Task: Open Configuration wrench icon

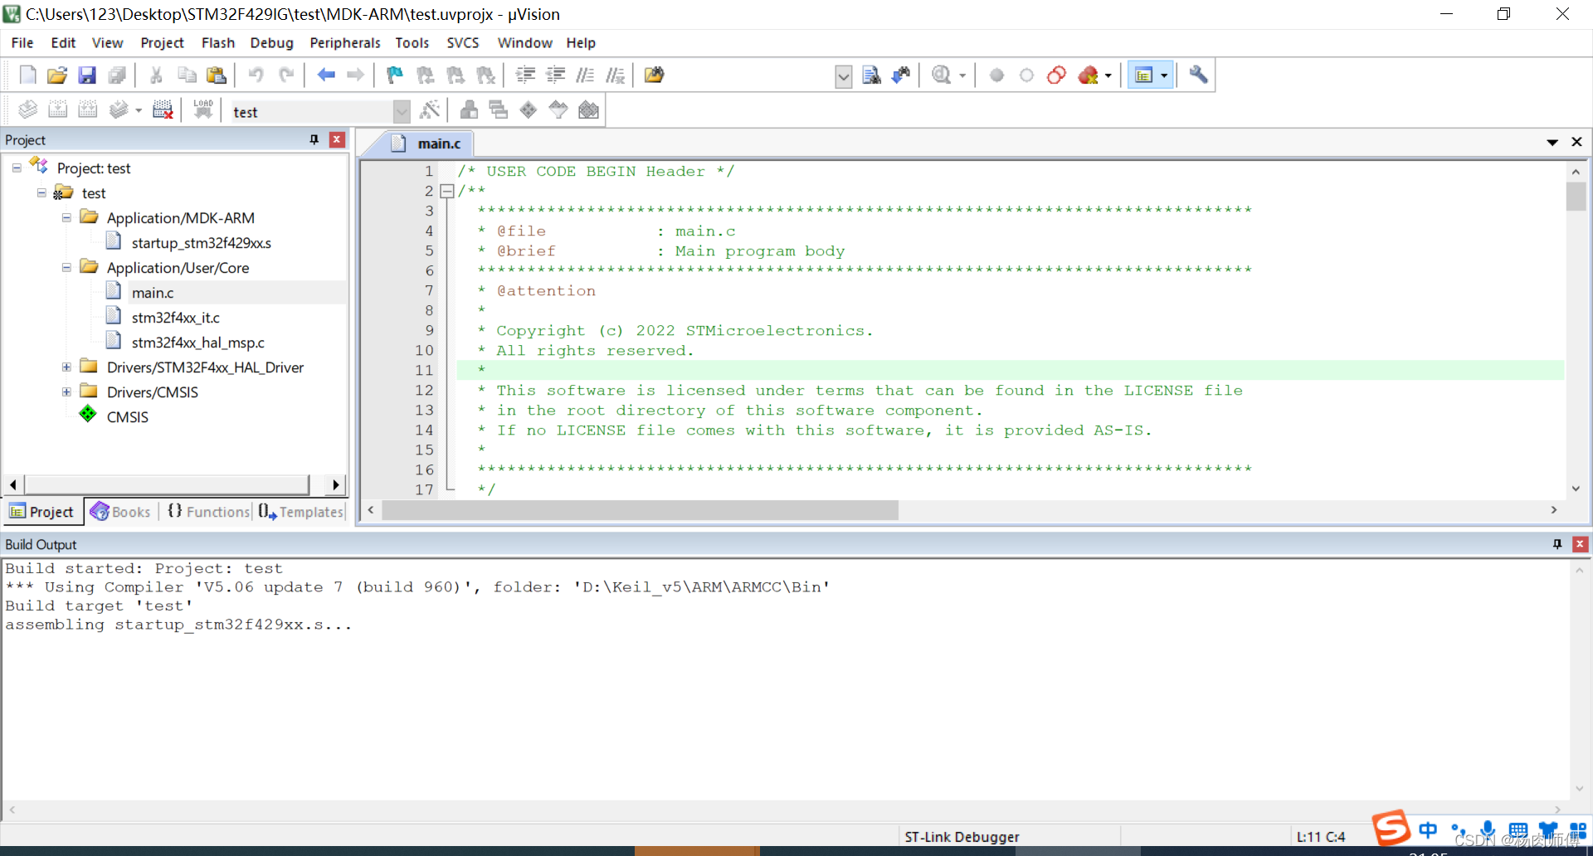Action: click(1198, 75)
